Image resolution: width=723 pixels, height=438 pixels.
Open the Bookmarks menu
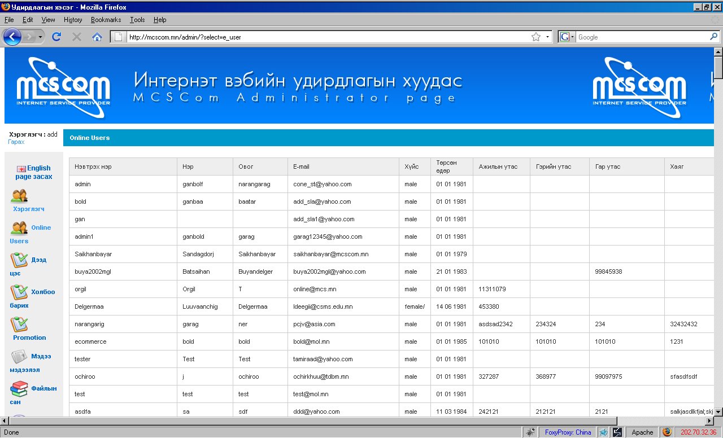pyautogui.click(x=106, y=20)
